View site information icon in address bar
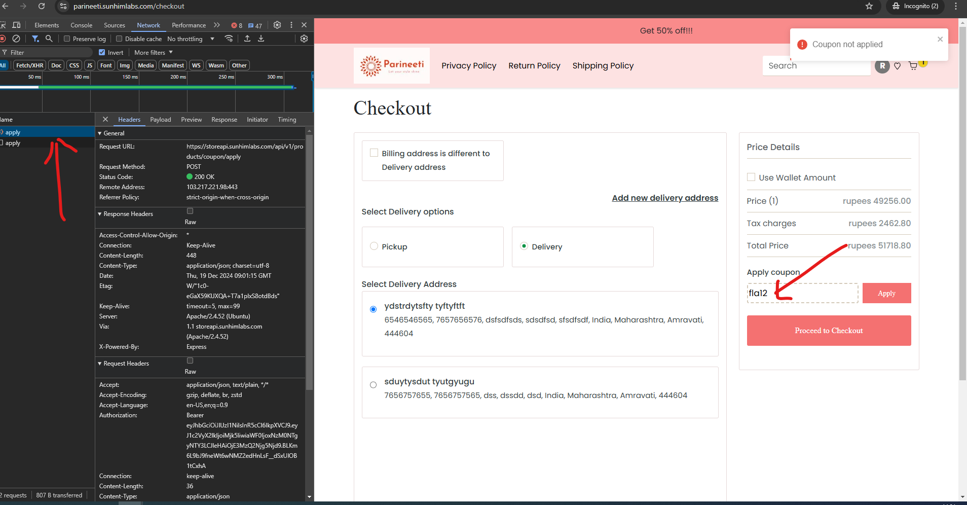 pos(63,6)
